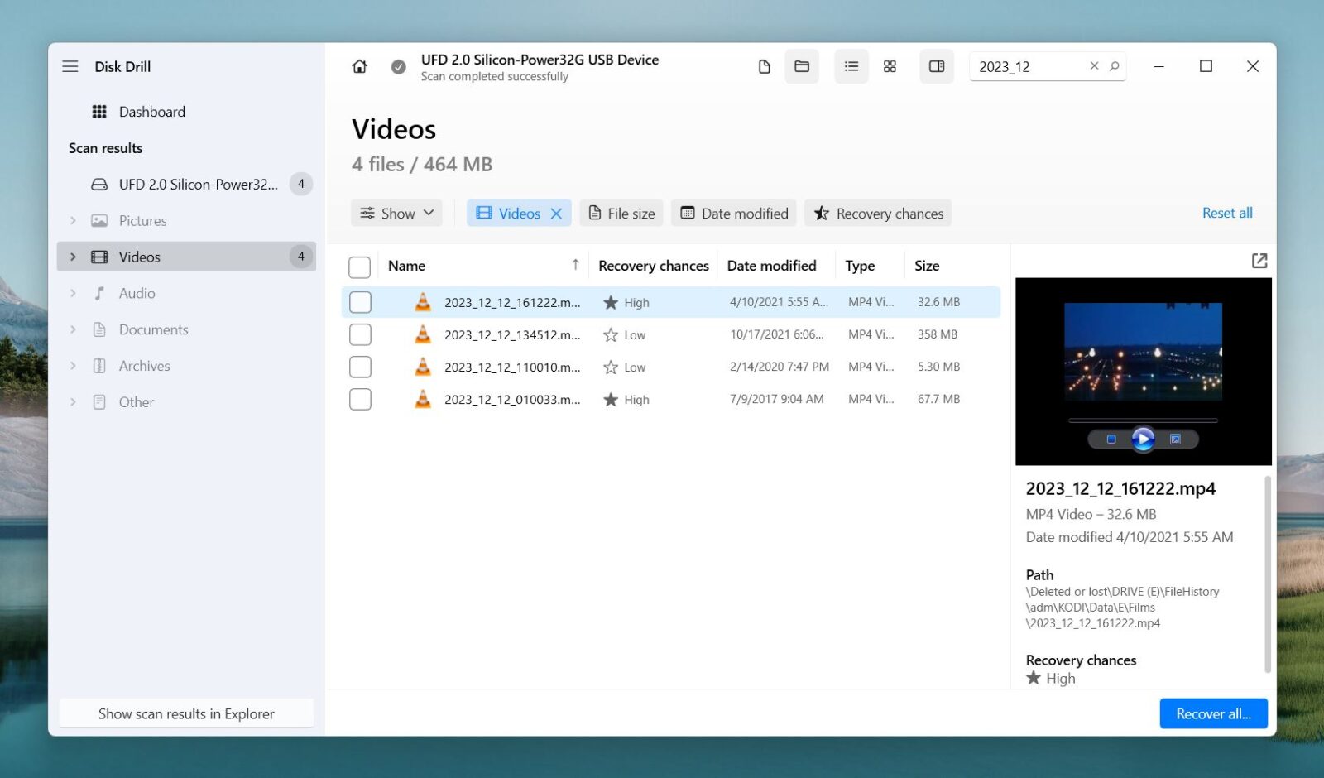Image resolution: width=1324 pixels, height=778 pixels.
Task: Click the Reset all link
Action: [x=1227, y=213]
